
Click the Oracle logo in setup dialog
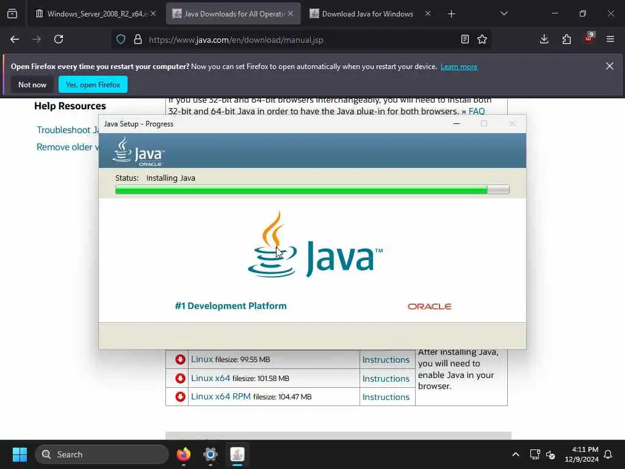pos(429,307)
